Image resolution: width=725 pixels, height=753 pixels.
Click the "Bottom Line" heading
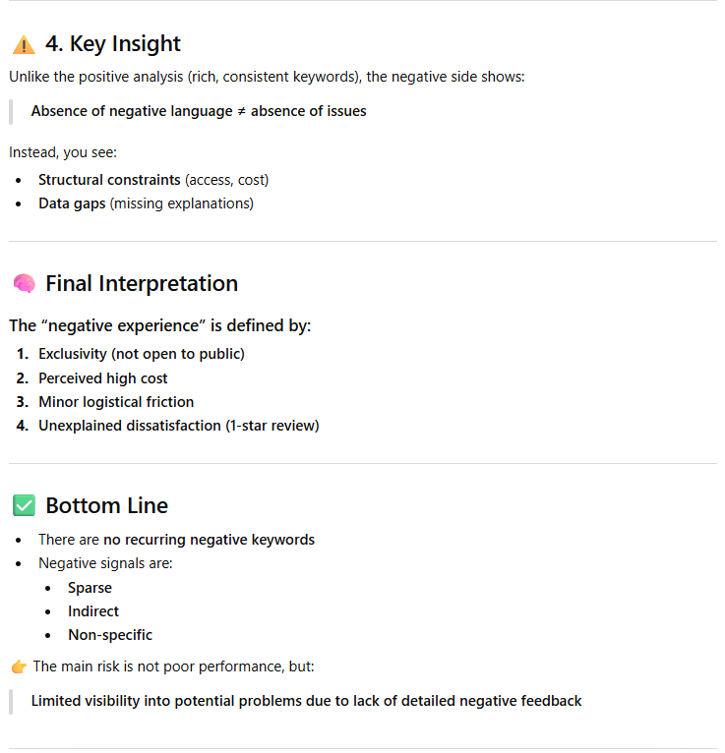106,506
